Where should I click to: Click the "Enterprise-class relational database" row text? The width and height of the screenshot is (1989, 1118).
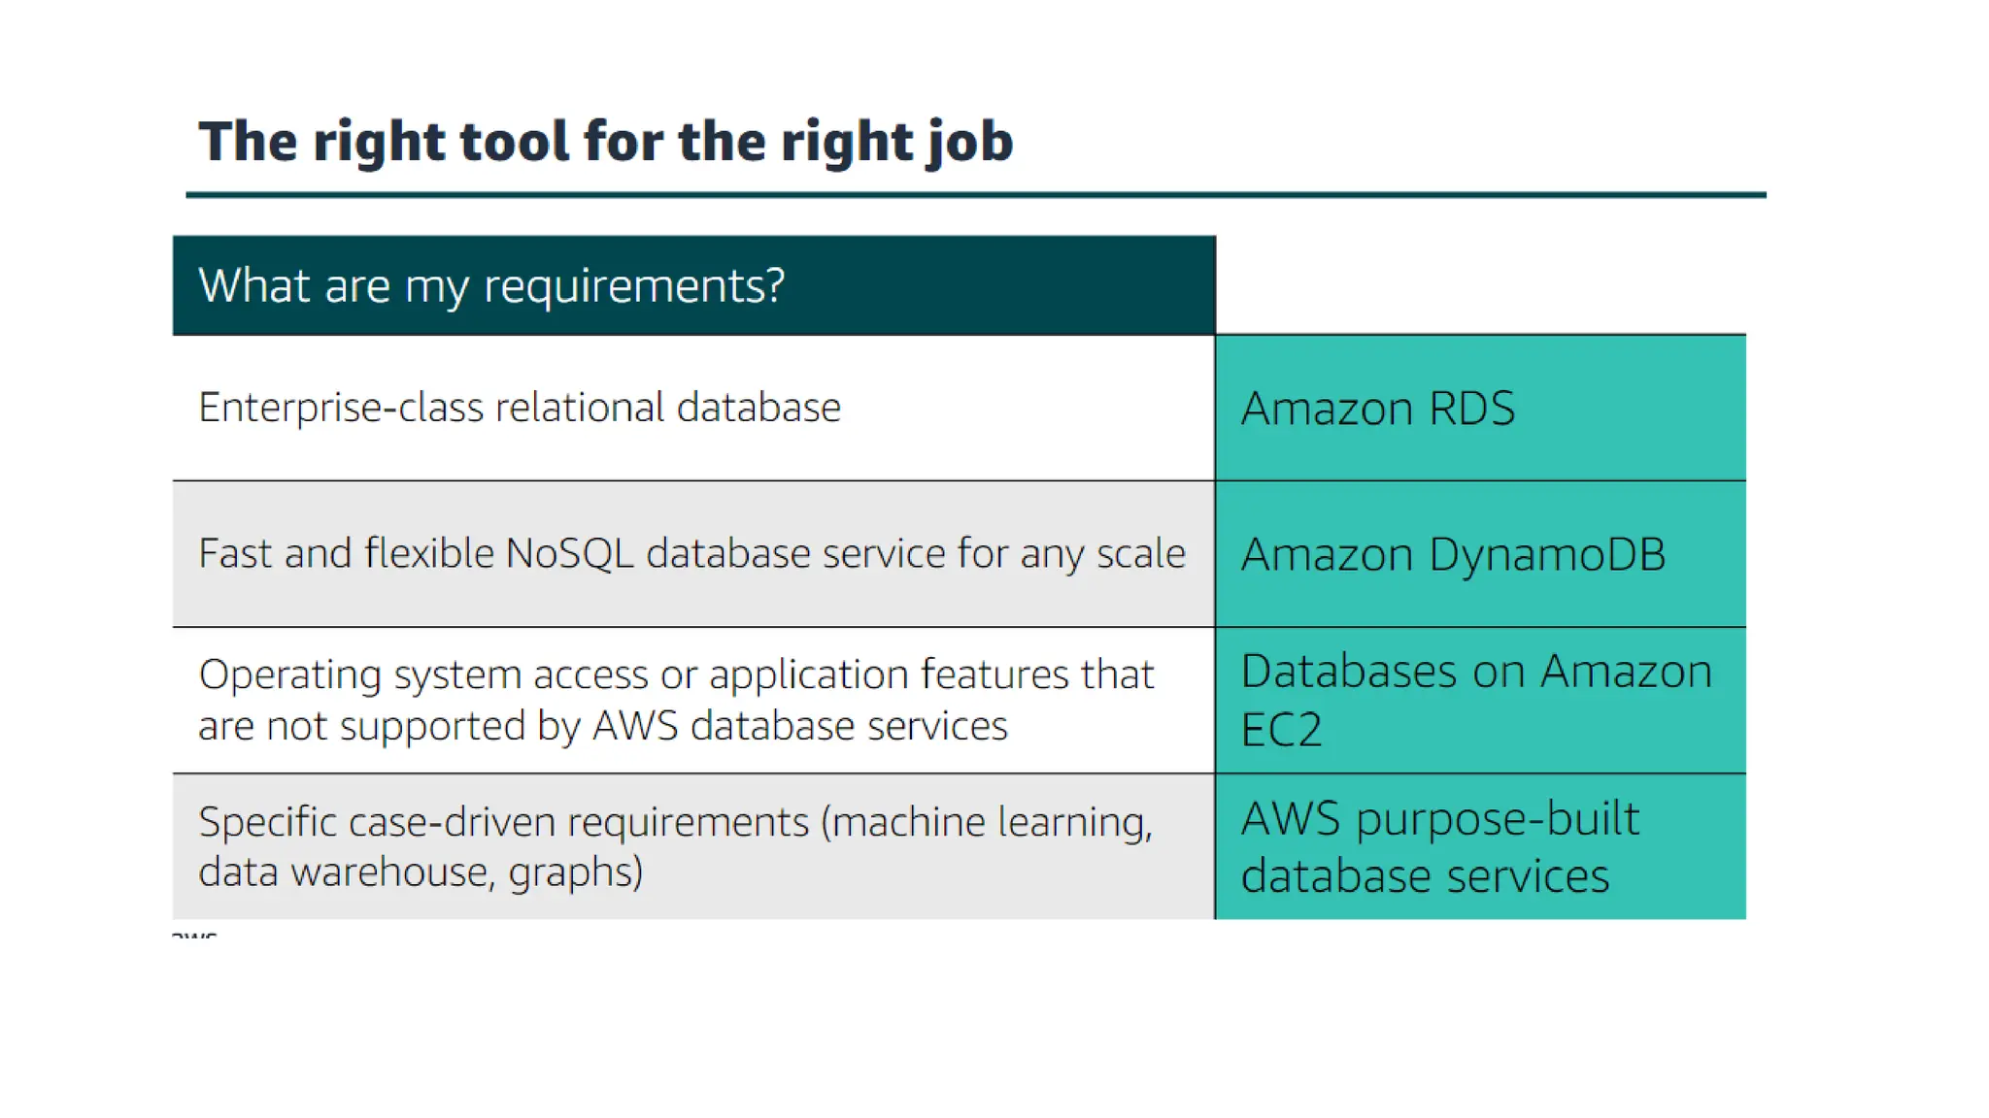click(519, 408)
